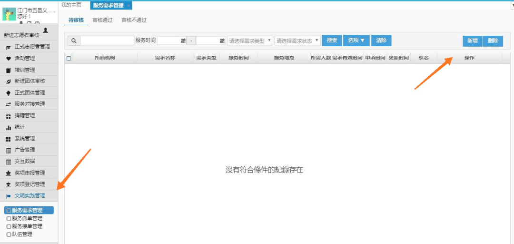514x244 pixels.
Task: Click the magnifier search icon
Action: tap(74, 41)
